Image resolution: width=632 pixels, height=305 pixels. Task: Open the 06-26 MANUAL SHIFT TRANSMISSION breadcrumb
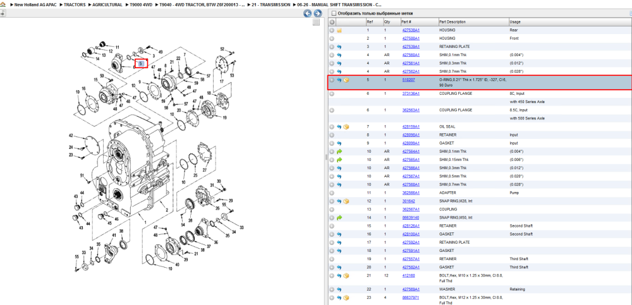click(x=340, y=4)
